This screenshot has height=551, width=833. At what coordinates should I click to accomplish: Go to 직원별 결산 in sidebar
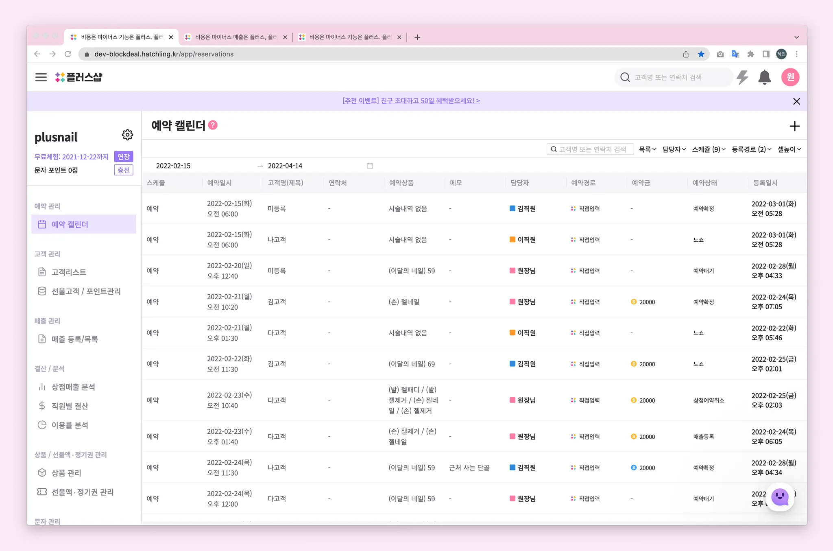click(x=70, y=406)
